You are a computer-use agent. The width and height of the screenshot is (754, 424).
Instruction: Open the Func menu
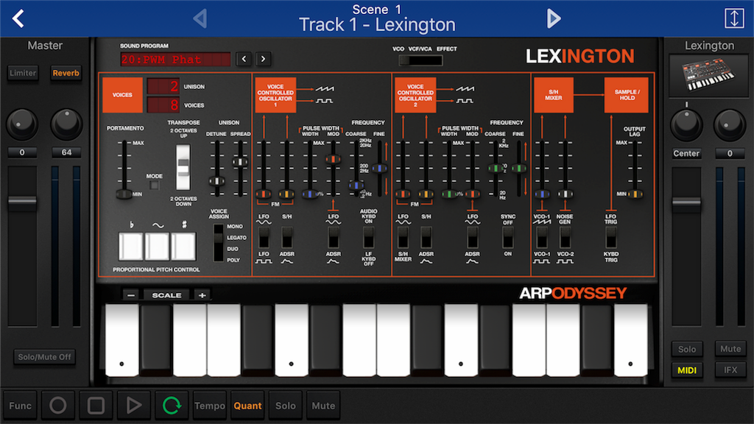coord(20,406)
